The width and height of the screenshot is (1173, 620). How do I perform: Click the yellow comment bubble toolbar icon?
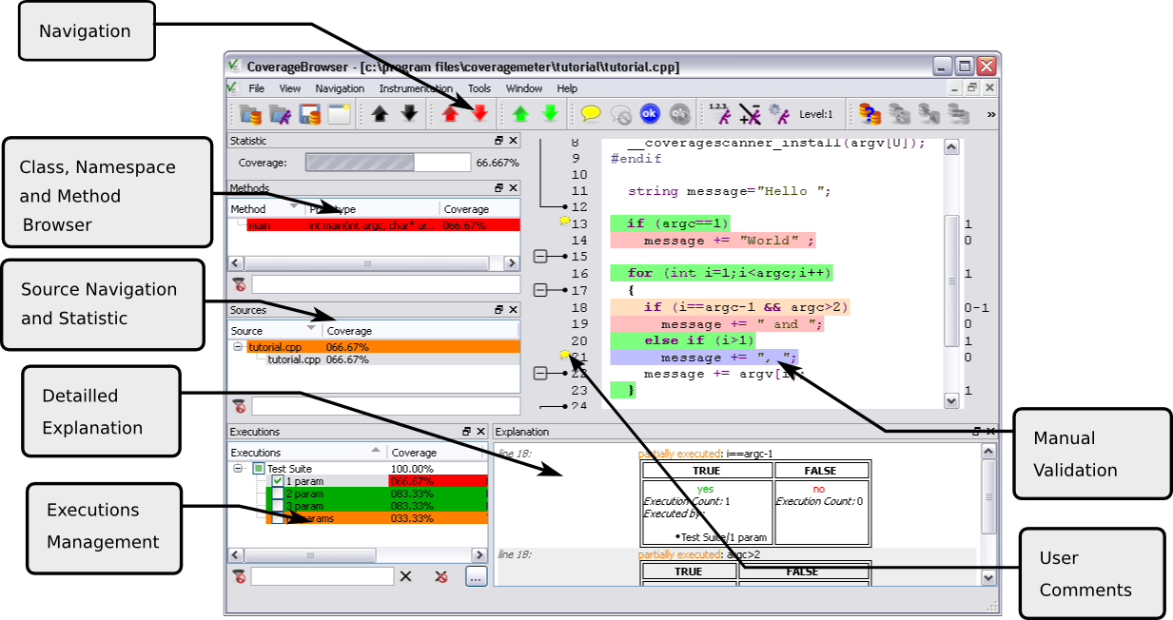pos(591,114)
